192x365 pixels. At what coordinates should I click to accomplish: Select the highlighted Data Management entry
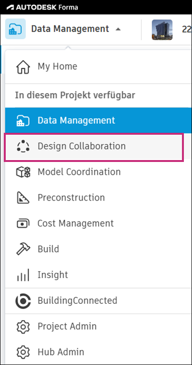click(98, 120)
